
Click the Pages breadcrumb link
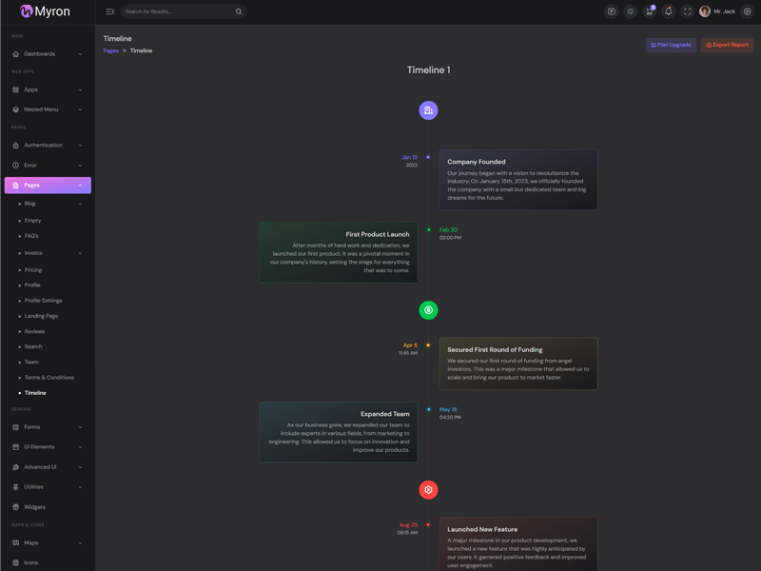[110, 50]
